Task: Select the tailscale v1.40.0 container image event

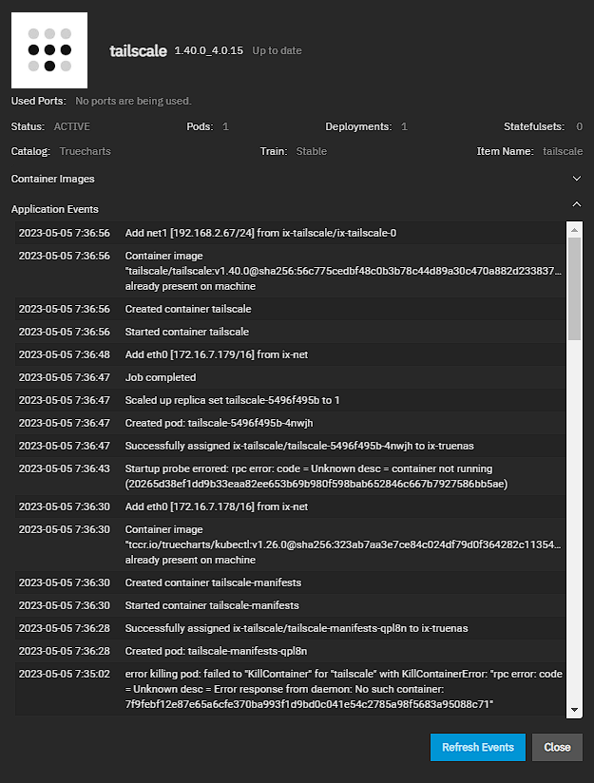Action: [x=290, y=271]
